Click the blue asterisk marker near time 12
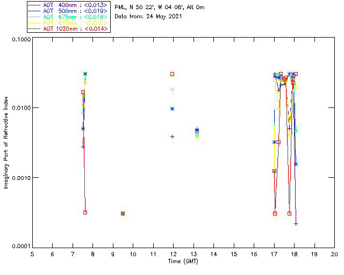The image size is (344, 275). coord(172,109)
